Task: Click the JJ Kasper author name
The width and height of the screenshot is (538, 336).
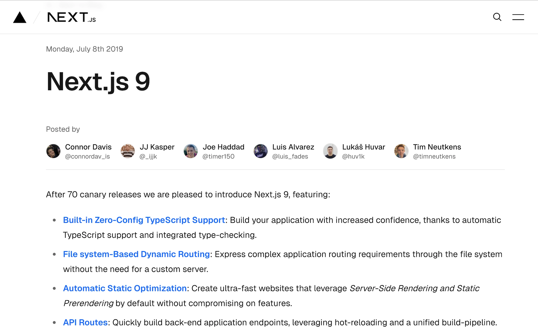Action: pyautogui.click(x=157, y=147)
